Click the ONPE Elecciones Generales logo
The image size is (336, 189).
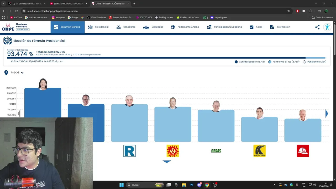point(15,27)
